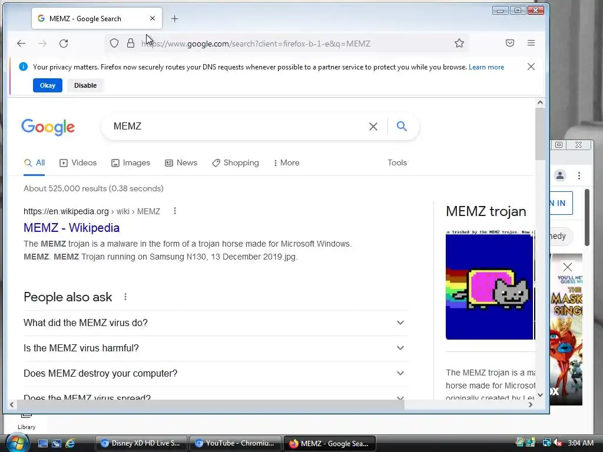Open options dots next to People also ask
Image resolution: width=603 pixels, height=452 pixels.
[x=125, y=297]
